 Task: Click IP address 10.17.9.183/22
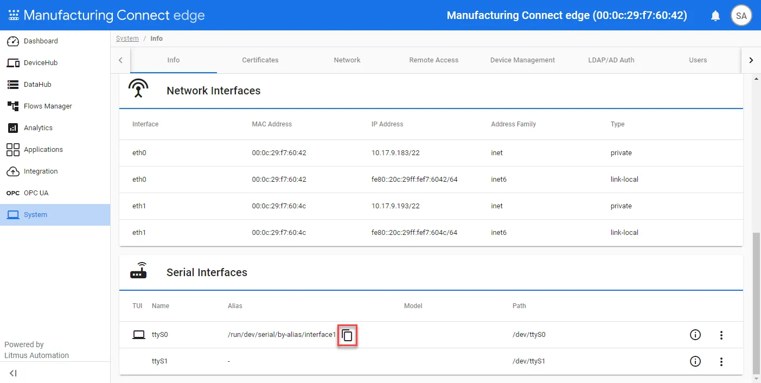(x=395, y=153)
